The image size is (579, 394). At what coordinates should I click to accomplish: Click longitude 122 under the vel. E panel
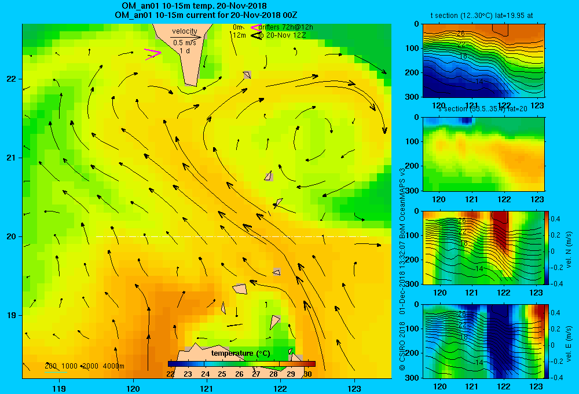[x=504, y=386]
